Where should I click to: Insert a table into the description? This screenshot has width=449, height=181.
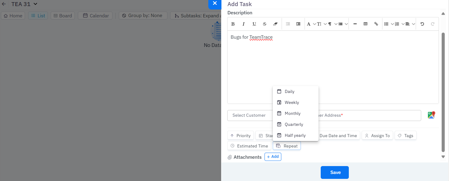tap(365, 24)
